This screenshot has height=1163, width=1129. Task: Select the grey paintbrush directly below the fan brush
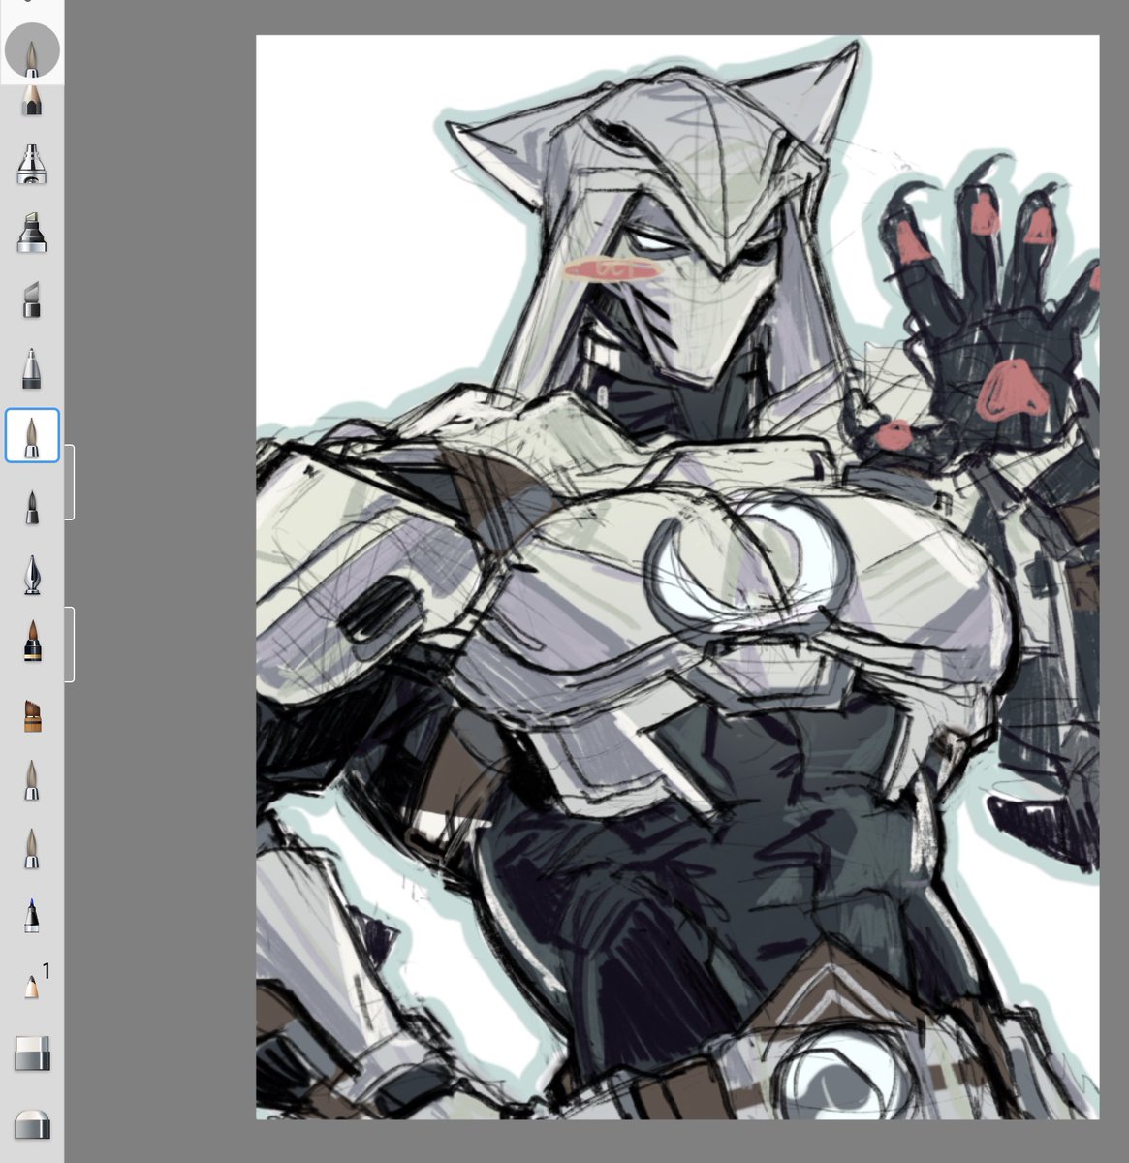click(32, 780)
